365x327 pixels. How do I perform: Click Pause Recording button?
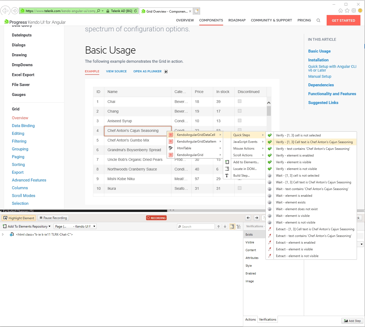click(x=53, y=218)
